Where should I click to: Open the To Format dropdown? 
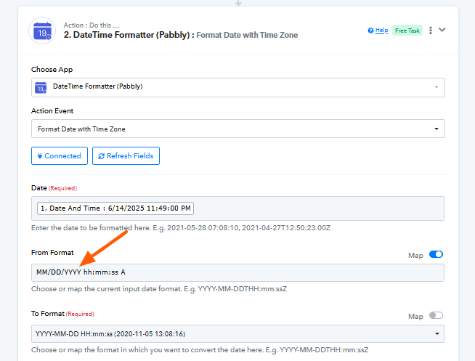pyautogui.click(x=238, y=333)
